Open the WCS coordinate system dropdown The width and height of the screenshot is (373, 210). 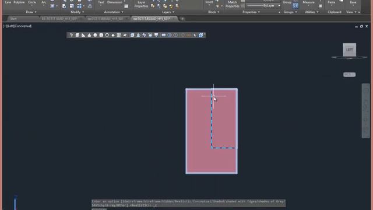[x=349, y=75]
